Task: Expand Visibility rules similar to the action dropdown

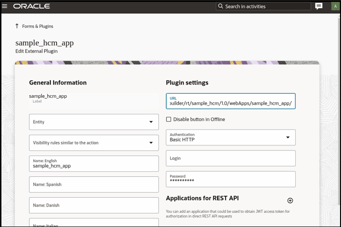Action: point(94,143)
